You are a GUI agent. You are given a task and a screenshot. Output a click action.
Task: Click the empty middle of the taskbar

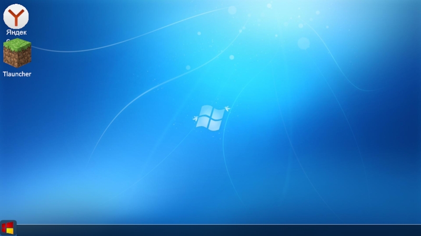pos(210,230)
